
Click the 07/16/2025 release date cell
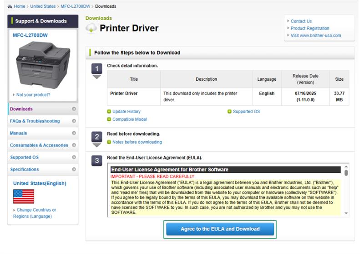[305, 97]
